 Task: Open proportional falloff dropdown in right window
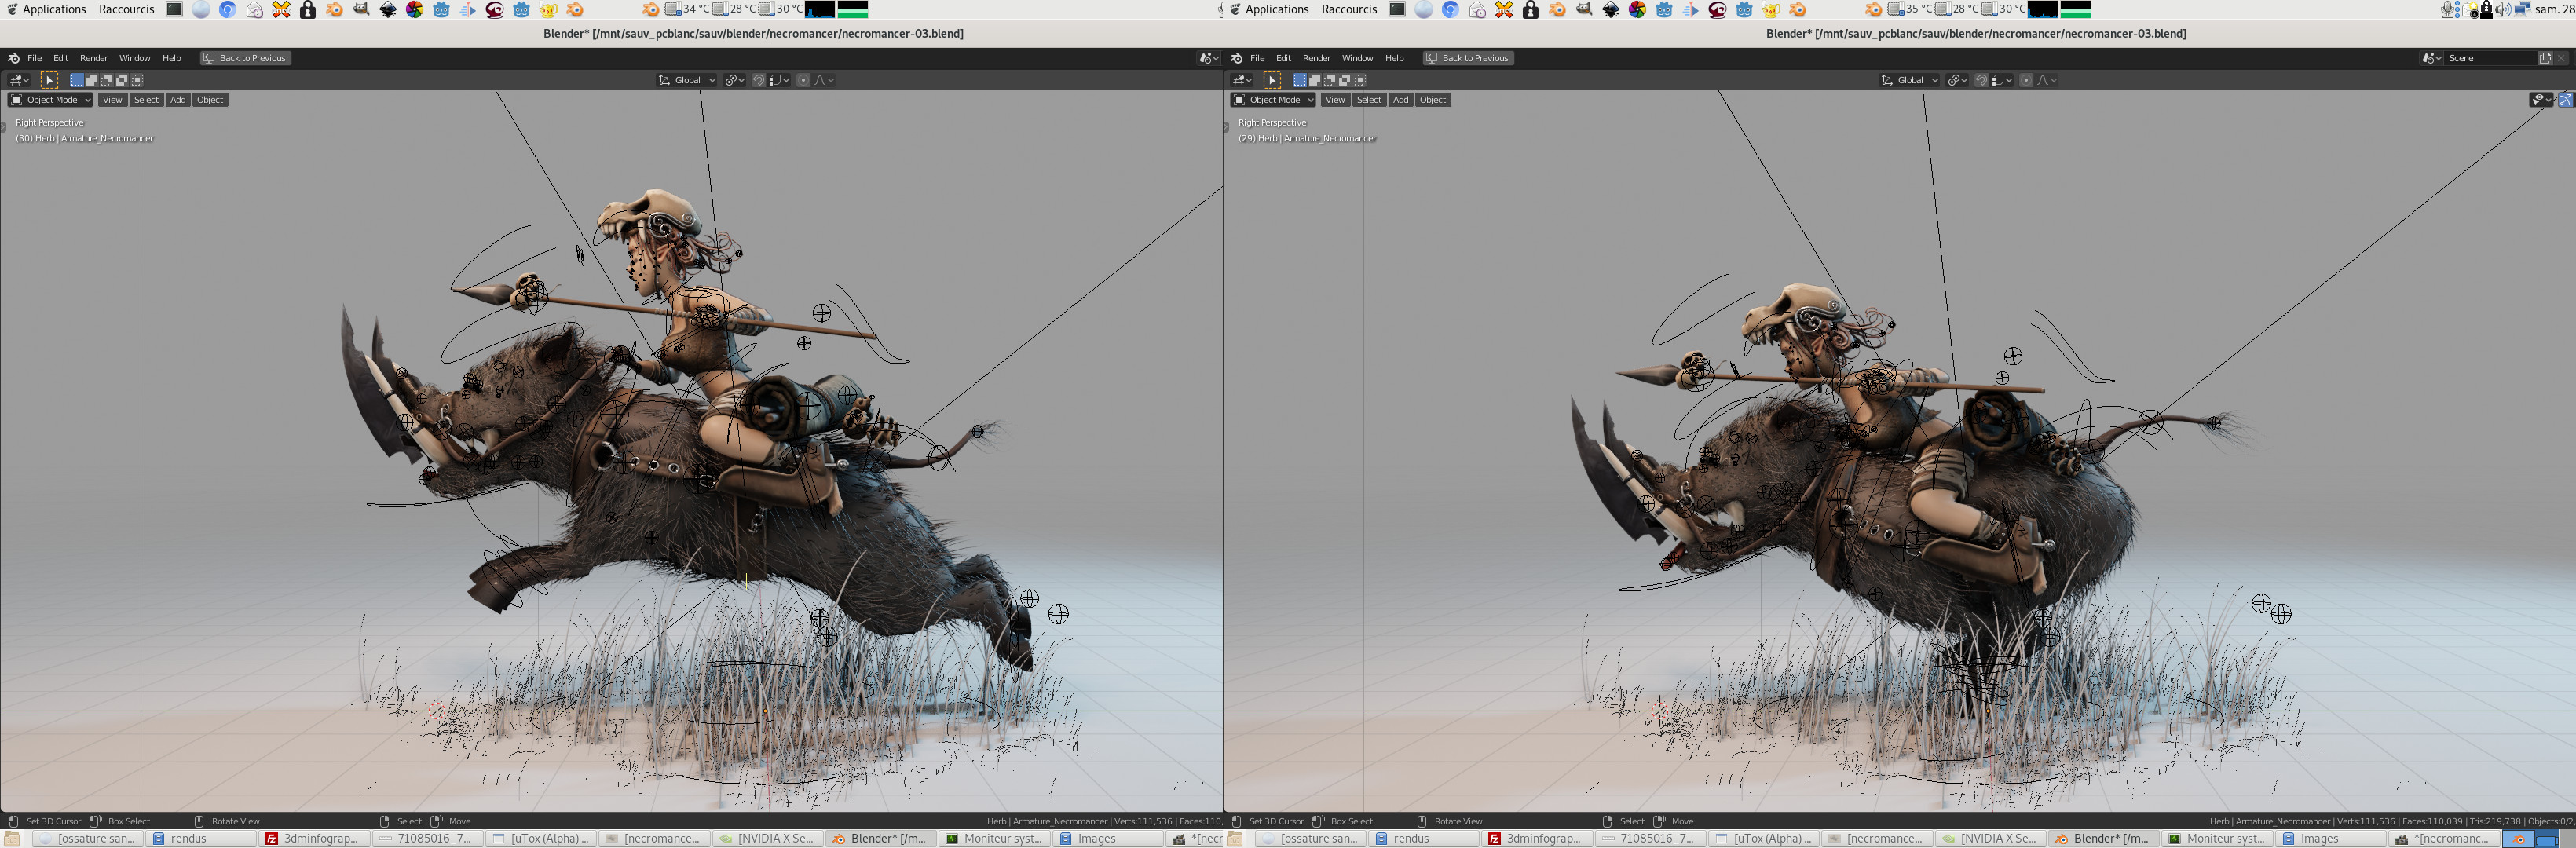[x=2047, y=80]
